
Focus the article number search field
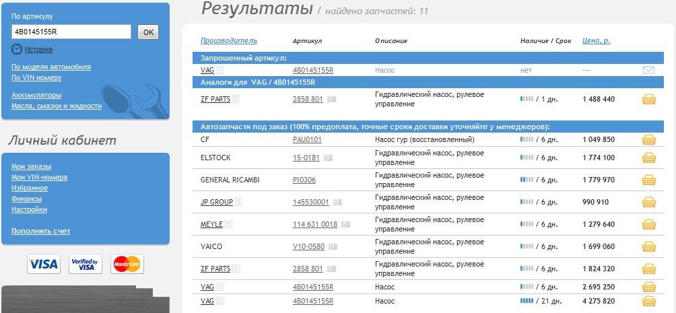tap(71, 32)
